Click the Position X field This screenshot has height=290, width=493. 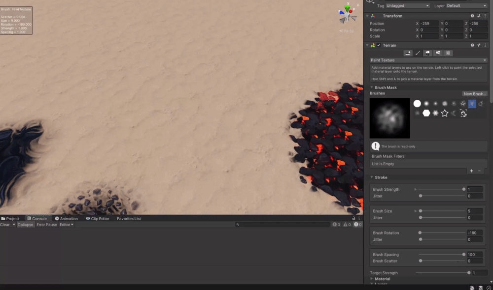[429, 24]
